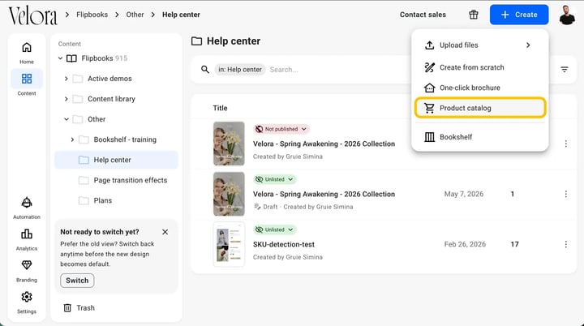Viewport: 584px width, 326px height.
Task: Expand the Active demos folder
Action: click(x=67, y=79)
